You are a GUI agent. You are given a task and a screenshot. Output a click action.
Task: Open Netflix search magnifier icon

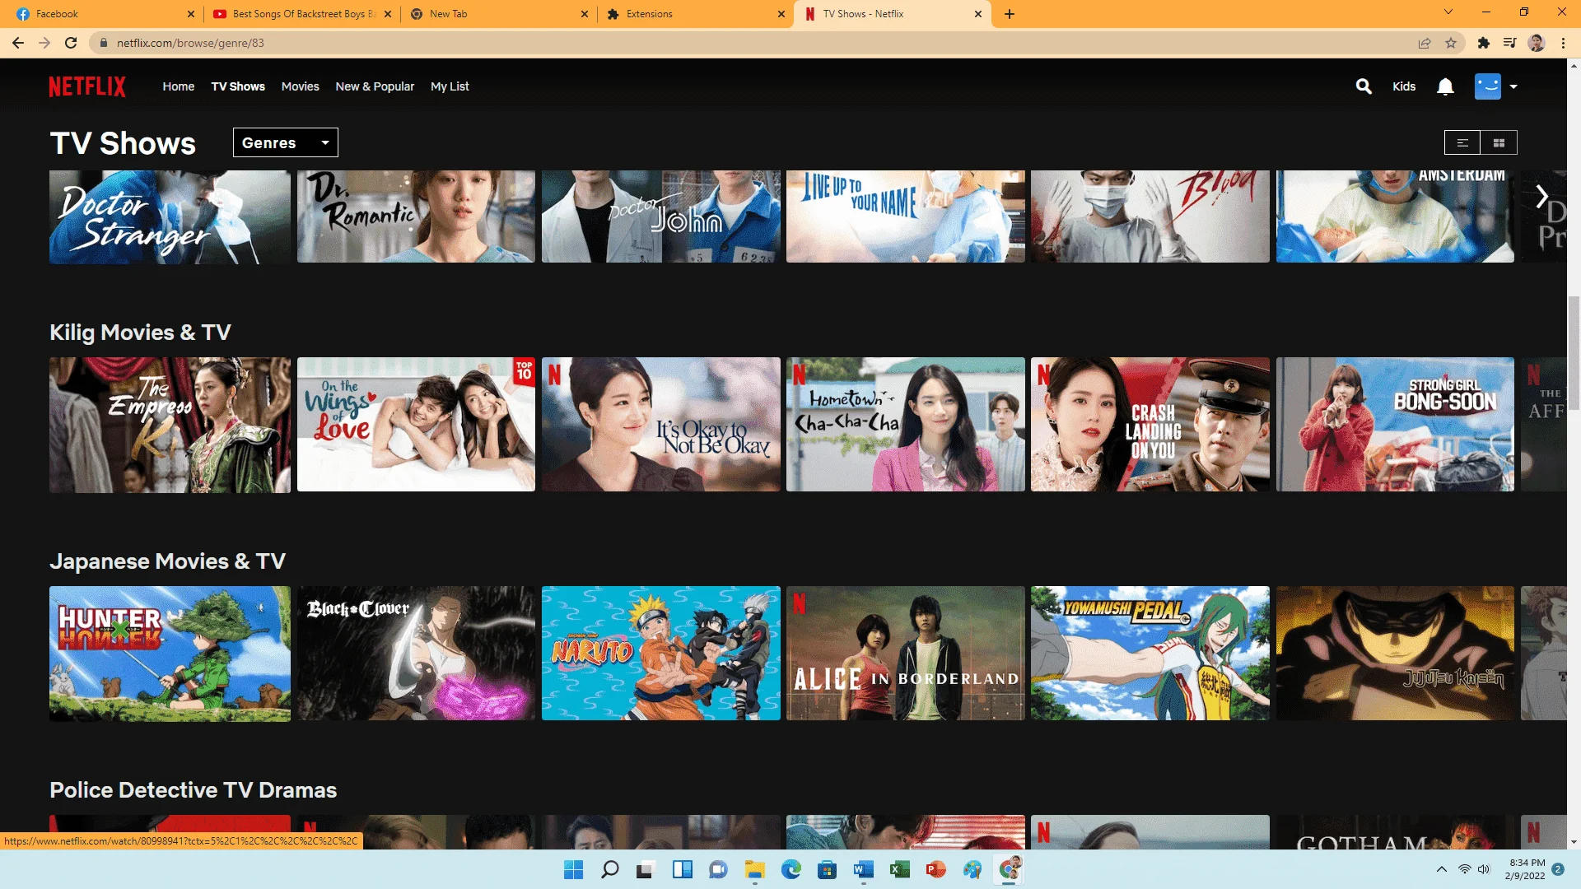click(x=1364, y=86)
